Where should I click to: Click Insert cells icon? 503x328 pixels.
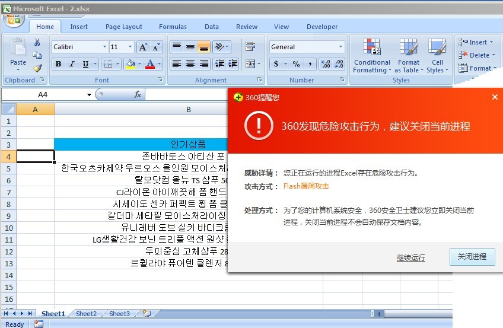pyautogui.click(x=463, y=42)
